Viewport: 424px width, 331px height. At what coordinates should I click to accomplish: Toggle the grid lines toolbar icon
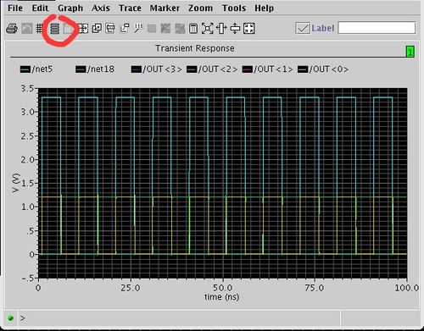(39, 29)
